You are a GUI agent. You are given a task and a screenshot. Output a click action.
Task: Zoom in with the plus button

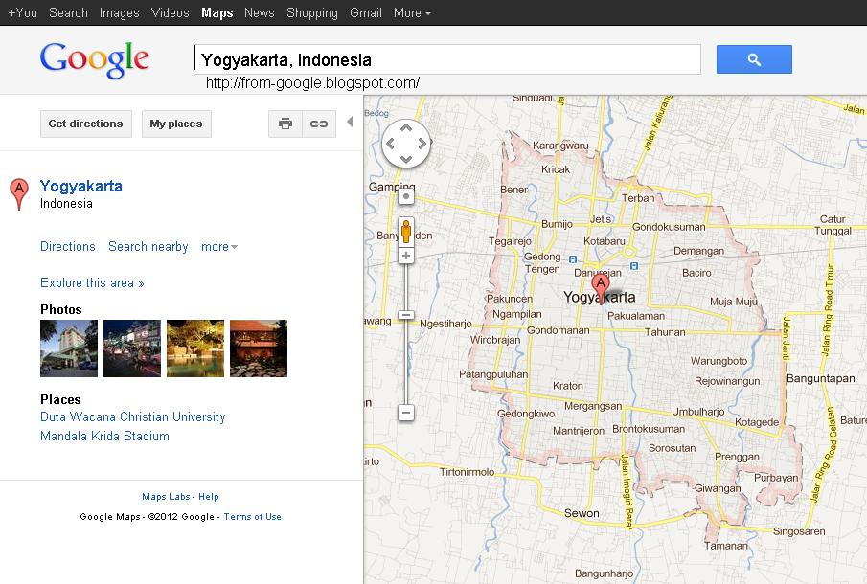406,256
